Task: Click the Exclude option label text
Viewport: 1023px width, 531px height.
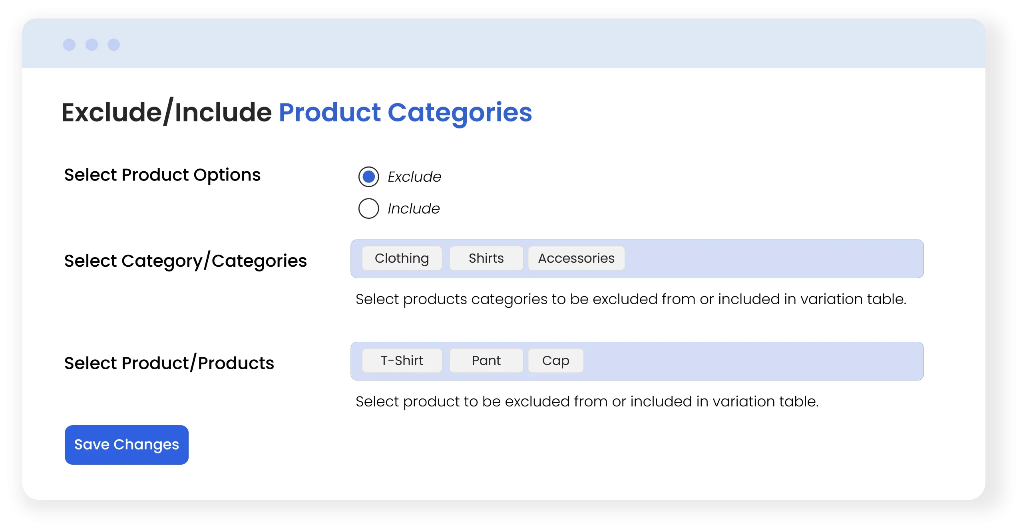Action: 414,177
